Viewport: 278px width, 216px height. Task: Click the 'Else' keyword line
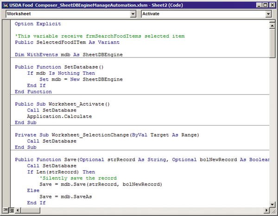pos(33,191)
